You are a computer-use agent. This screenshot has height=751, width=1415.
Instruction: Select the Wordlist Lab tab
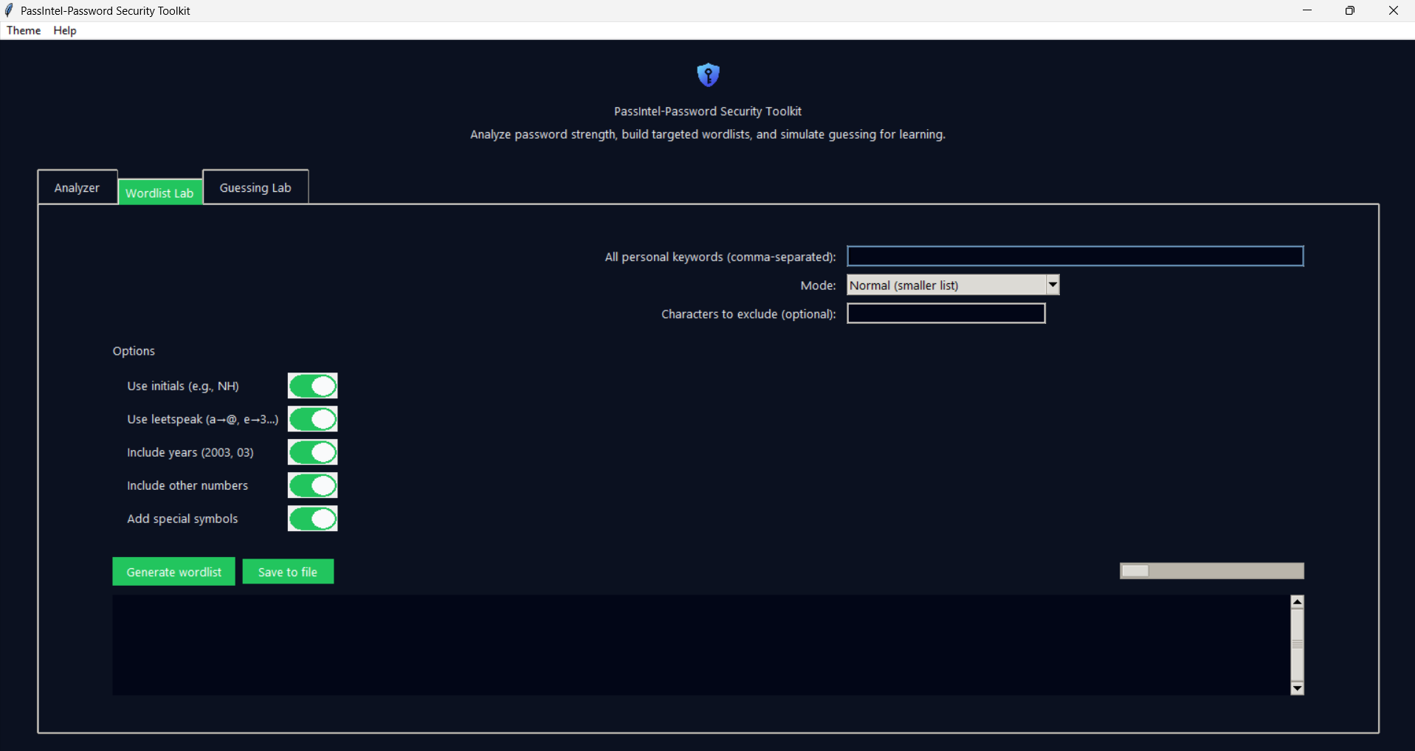(x=159, y=193)
